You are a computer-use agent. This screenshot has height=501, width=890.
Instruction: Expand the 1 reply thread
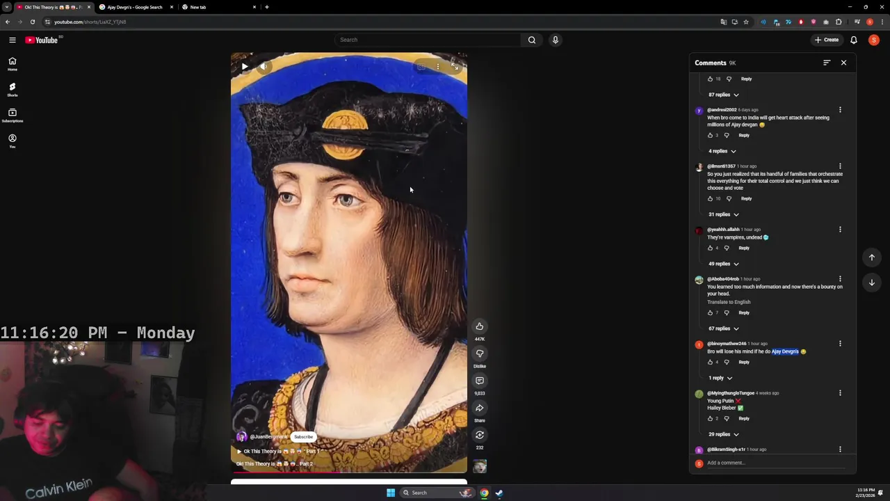[720, 378]
